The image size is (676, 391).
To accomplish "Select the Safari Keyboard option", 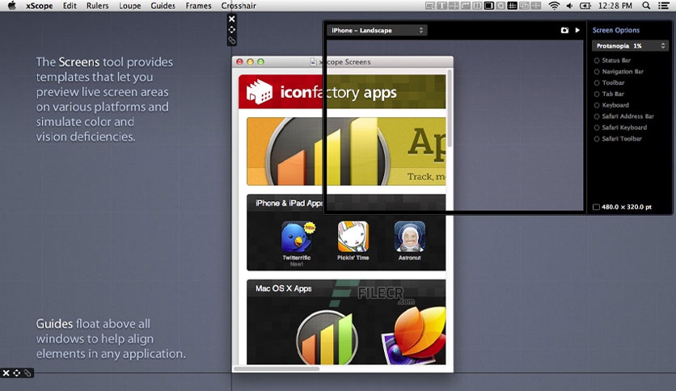I will pyautogui.click(x=620, y=128).
